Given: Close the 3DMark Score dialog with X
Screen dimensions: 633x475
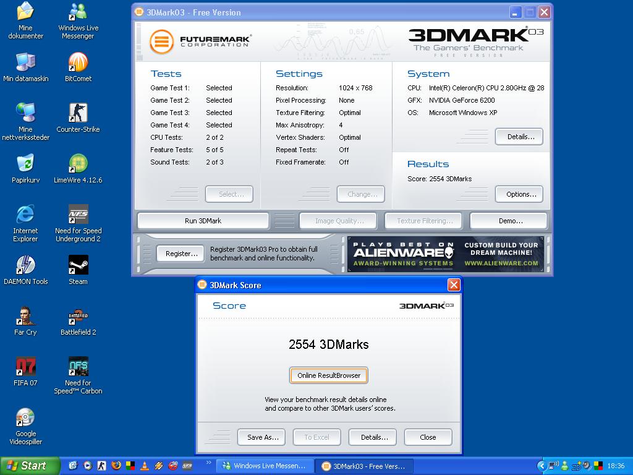Looking at the screenshot, I should pos(454,285).
